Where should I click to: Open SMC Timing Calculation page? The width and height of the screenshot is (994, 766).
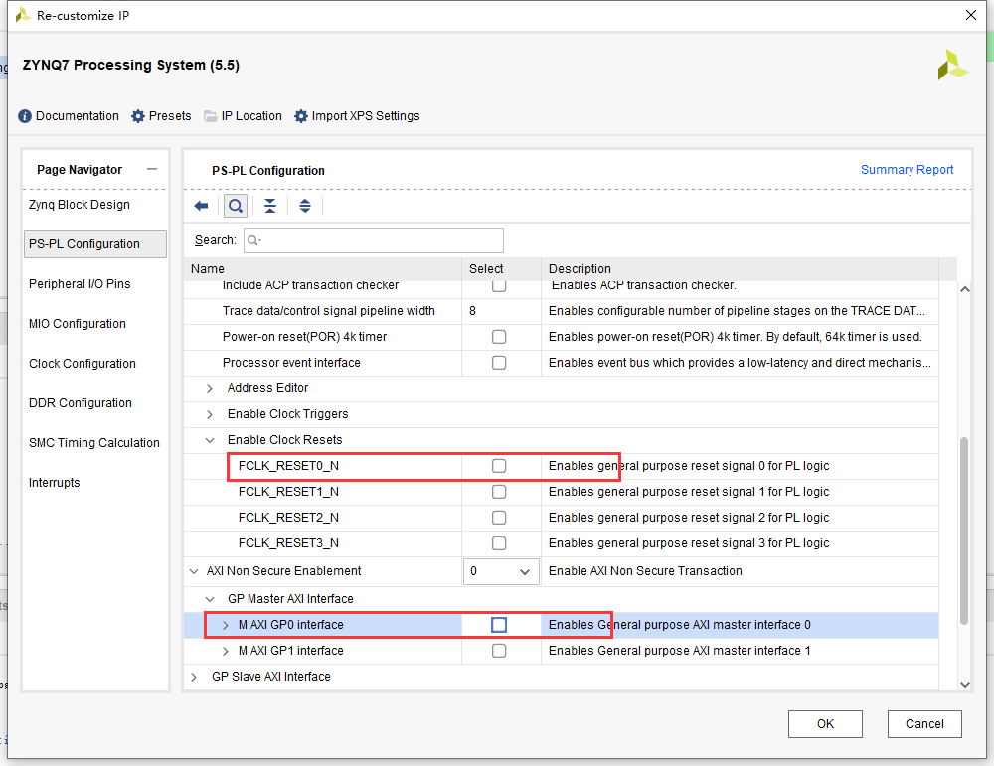coord(94,443)
